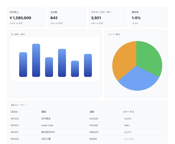Select the ¥98,500 amount cell
This screenshot has height=144, width=175.
94,132
